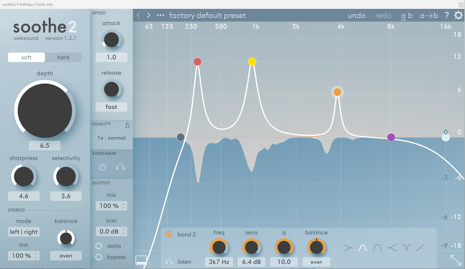Click the trim 0.0 dB stepper arrows

point(123,231)
